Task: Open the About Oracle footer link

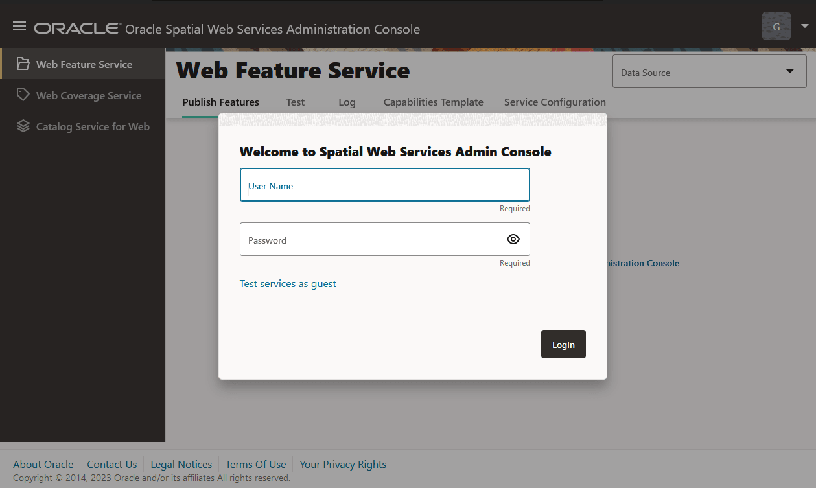Action: click(x=43, y=464)
